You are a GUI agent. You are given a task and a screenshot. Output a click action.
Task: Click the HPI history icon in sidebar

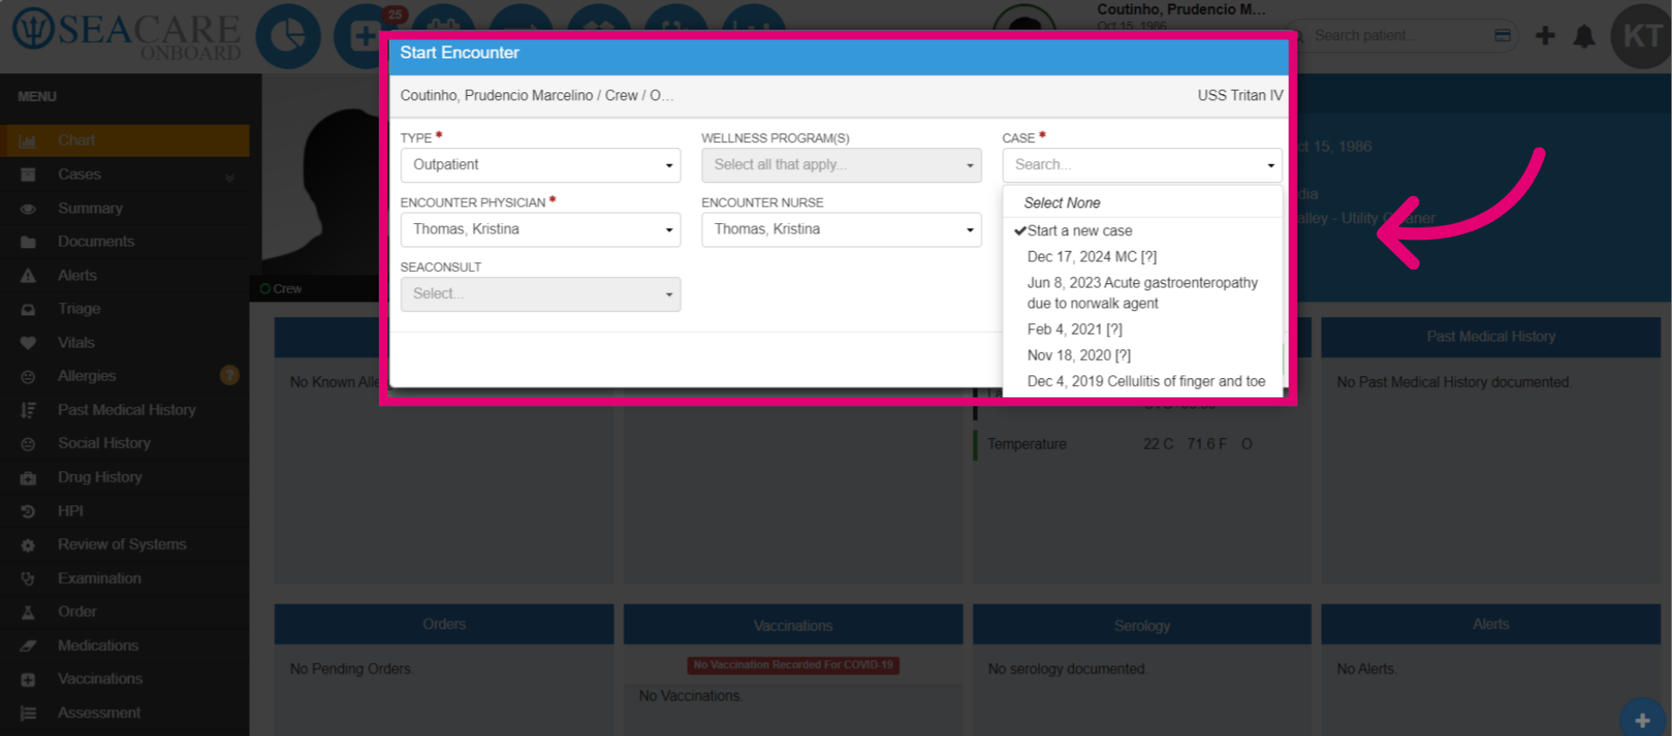pyautogui.click(x=28, y=511)
